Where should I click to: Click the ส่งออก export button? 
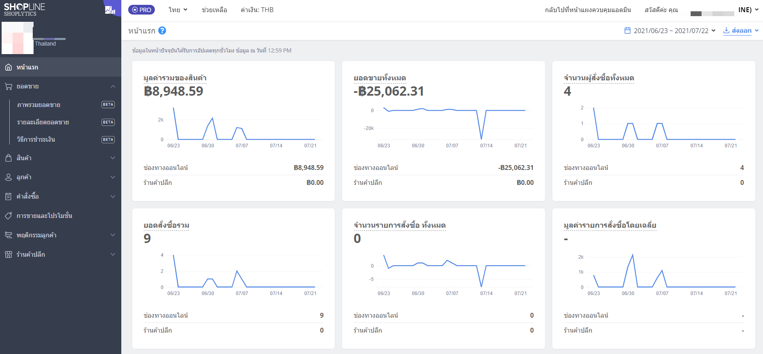click(x=741, y=31)
